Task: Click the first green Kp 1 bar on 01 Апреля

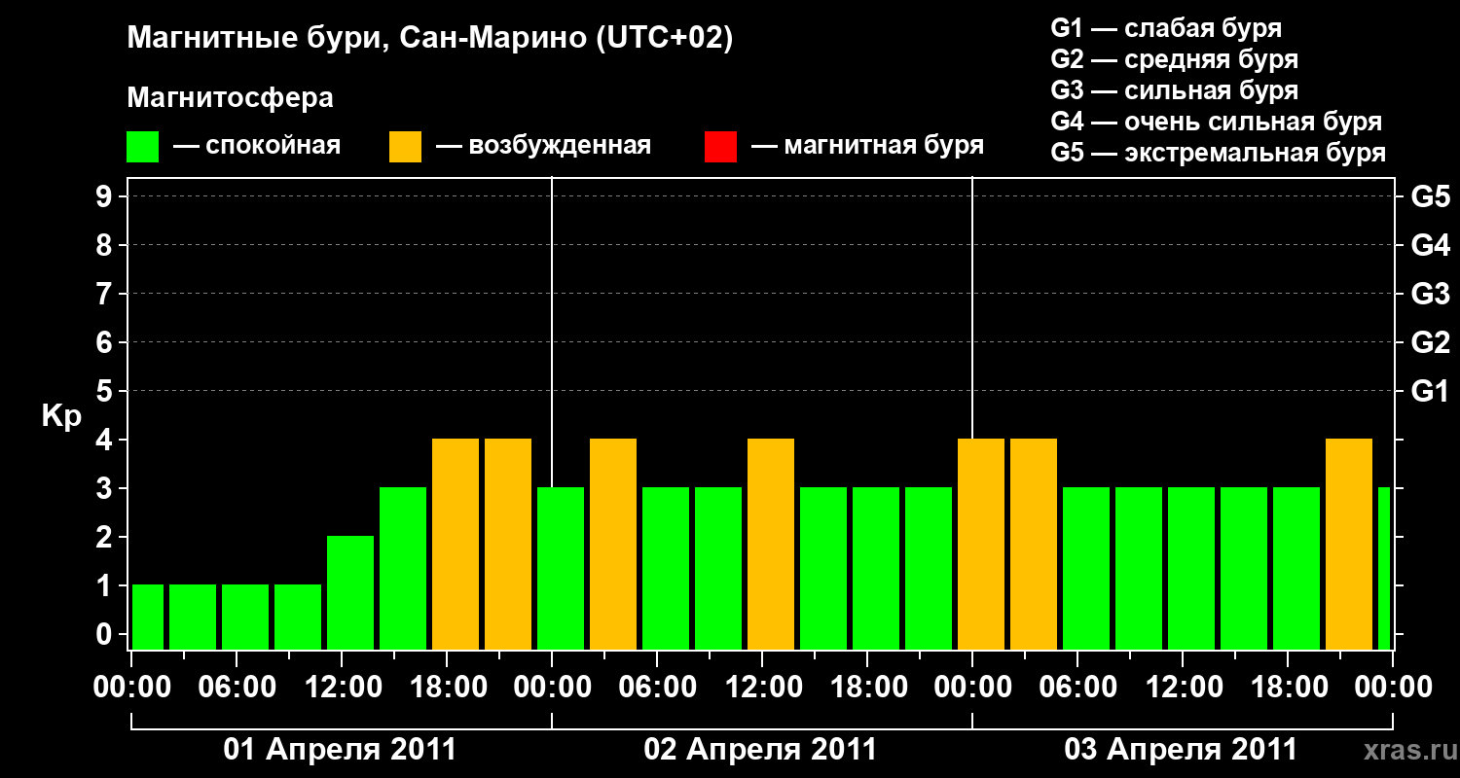Action: 148,617
